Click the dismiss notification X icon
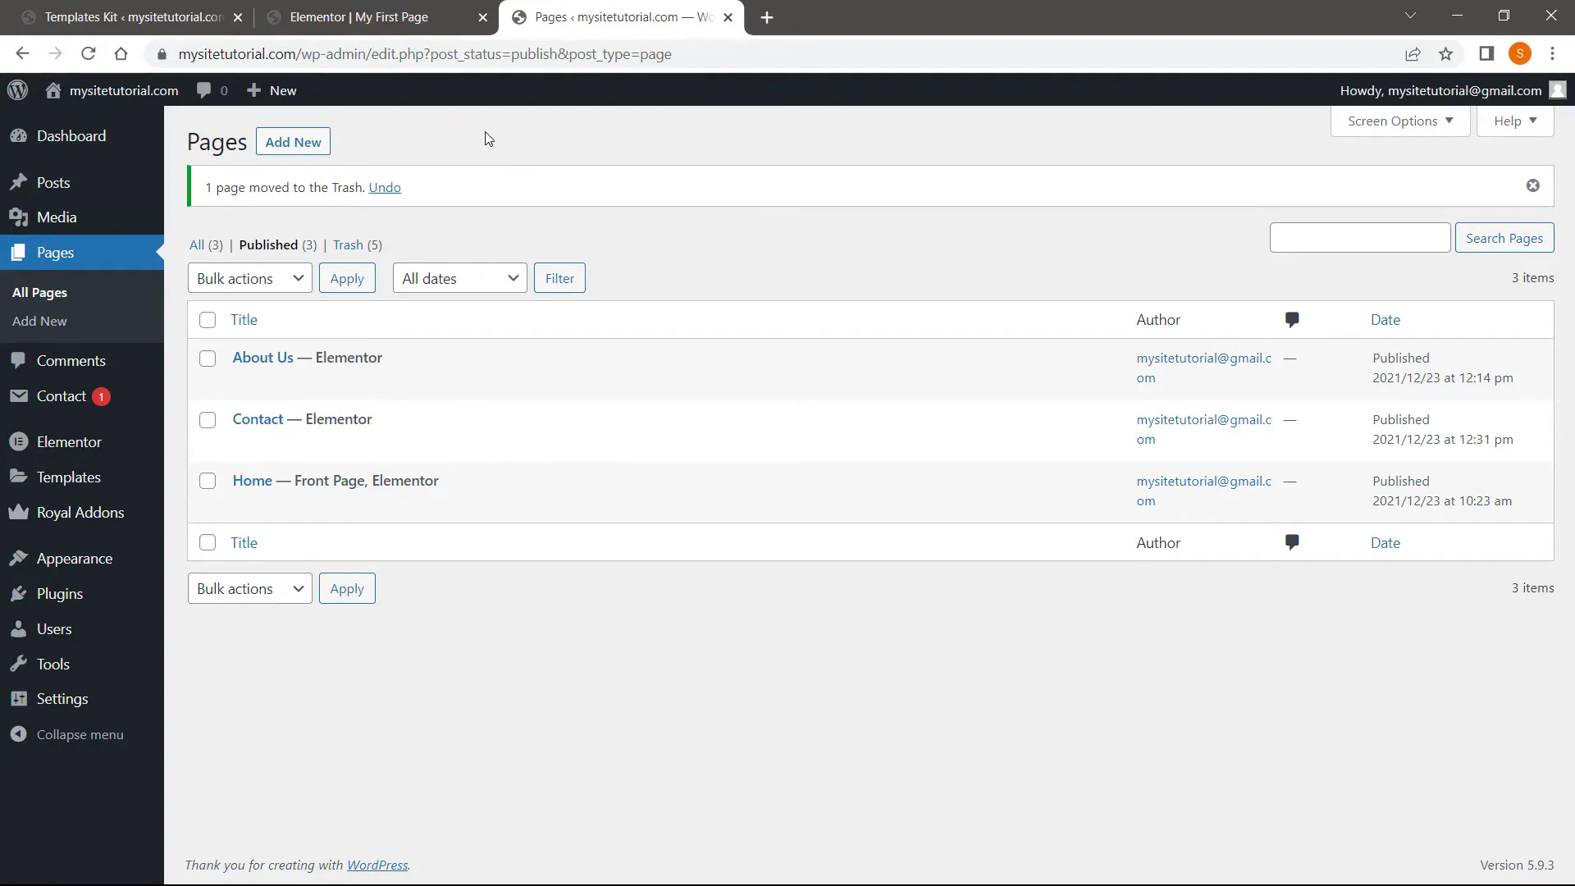The image size is (1575, 886). (1533, 186)
